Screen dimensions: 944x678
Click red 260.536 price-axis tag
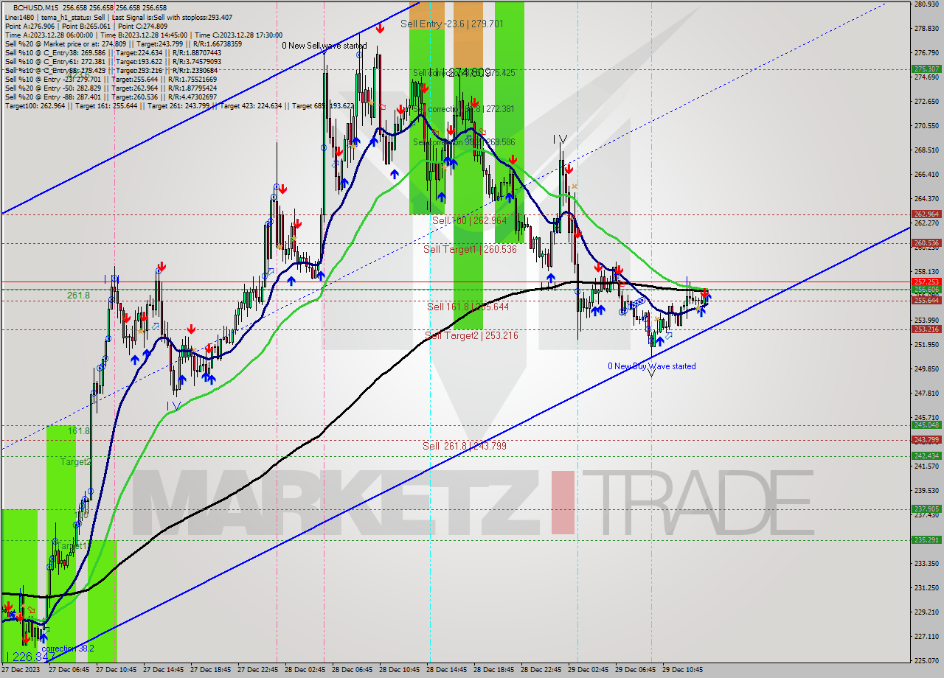coord(926,242)
